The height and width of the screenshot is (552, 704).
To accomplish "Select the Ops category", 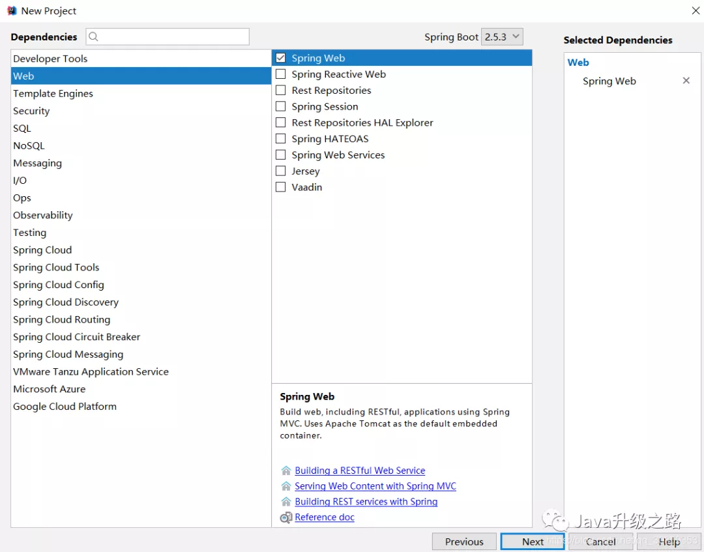I will point(141,198).
